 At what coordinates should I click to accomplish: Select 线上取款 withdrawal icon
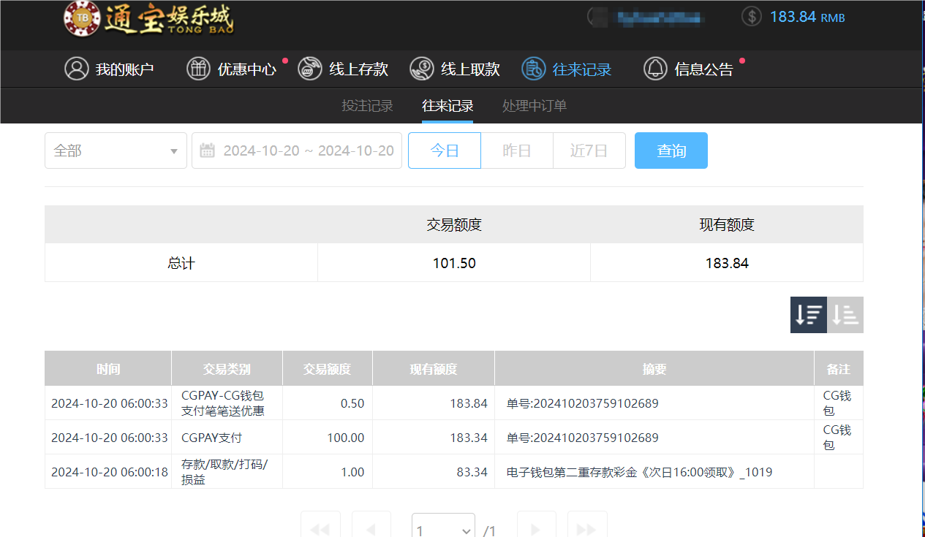click(422, 69)
